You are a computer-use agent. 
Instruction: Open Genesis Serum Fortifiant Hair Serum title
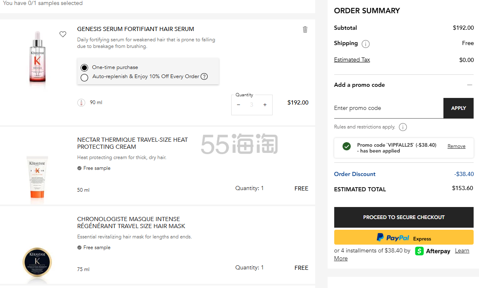pyautogui.click(x=136, y=29)
